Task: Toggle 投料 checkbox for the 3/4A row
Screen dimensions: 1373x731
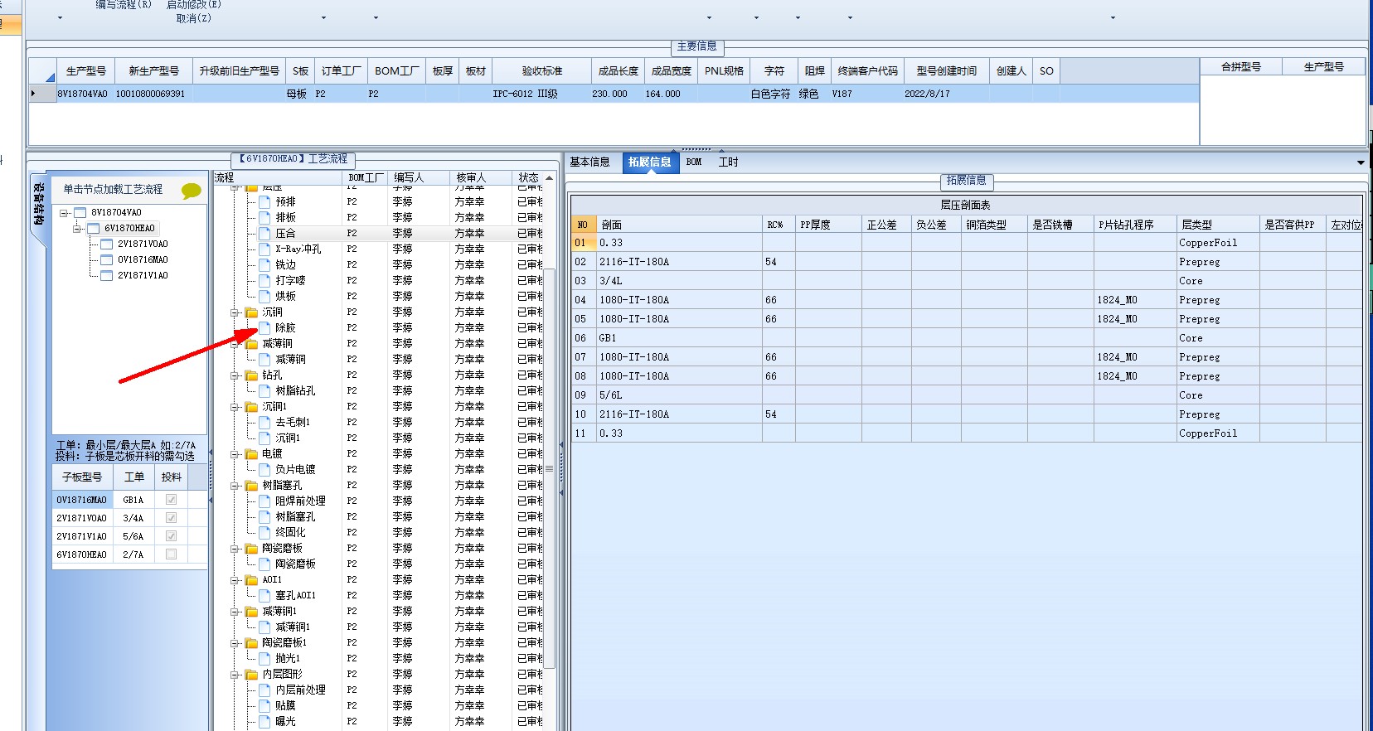Action: 171,518
